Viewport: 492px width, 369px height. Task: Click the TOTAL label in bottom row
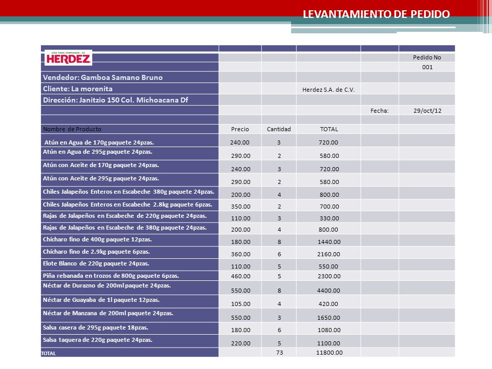(x=48, y=353)
